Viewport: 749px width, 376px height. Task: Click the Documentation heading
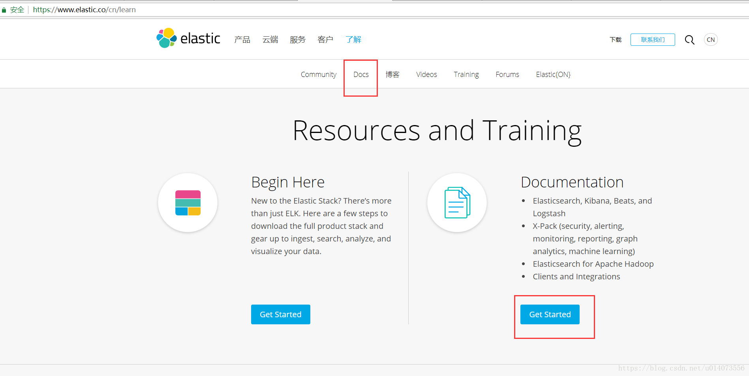[572, 182]
